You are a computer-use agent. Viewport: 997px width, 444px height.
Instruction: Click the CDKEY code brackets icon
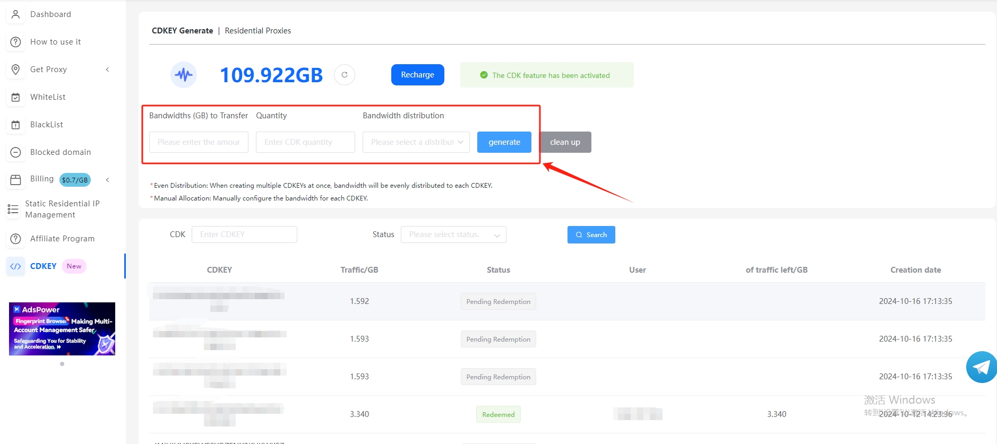[x=16, y=266]
